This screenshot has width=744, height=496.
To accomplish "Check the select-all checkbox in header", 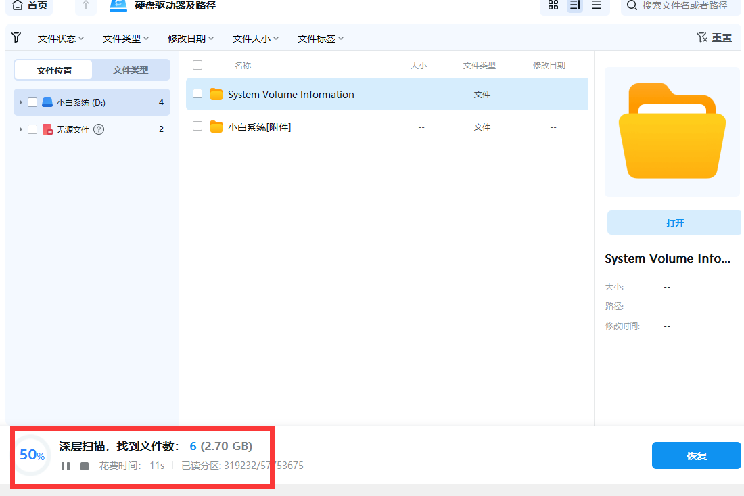I will (197, 65).
